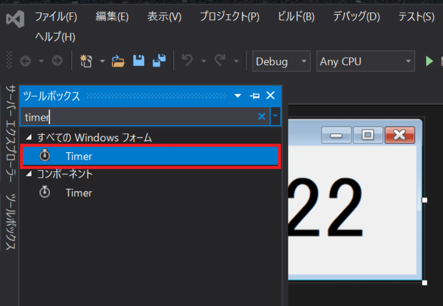Image resolution: width=443 pixels, height=306 pixels.
Task: Open the ヘルプ(H) menu
Action: (x=55, y=37)
